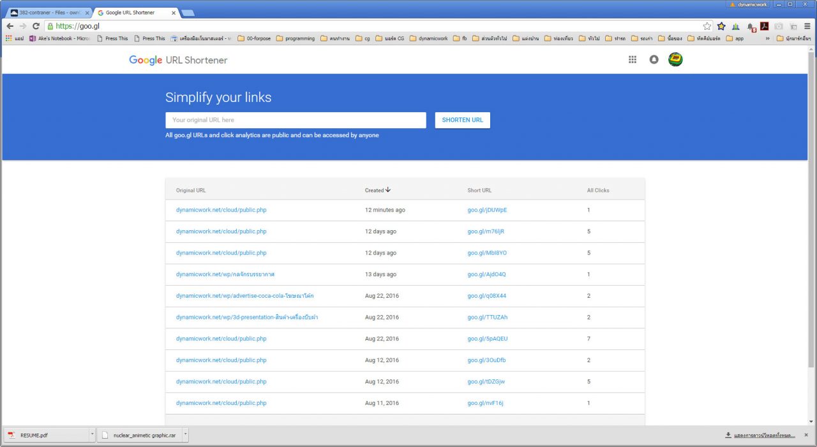The image size is (817, 447).
Task: Open Google notifications bell
Action: [x=654, y=59]
